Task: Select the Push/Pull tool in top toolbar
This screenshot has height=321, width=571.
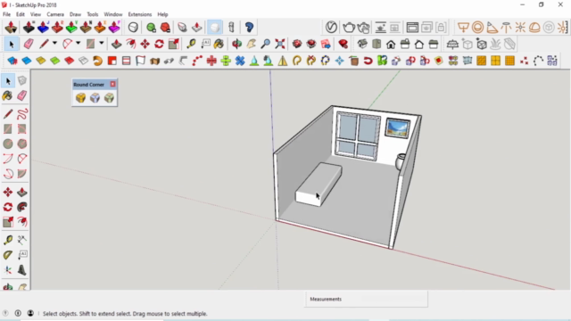Action: pos(117,44)
